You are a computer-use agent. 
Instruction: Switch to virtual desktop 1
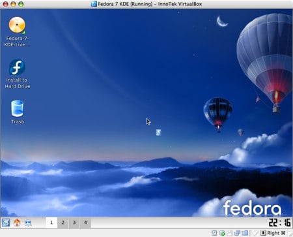click(x=51, y=223)
